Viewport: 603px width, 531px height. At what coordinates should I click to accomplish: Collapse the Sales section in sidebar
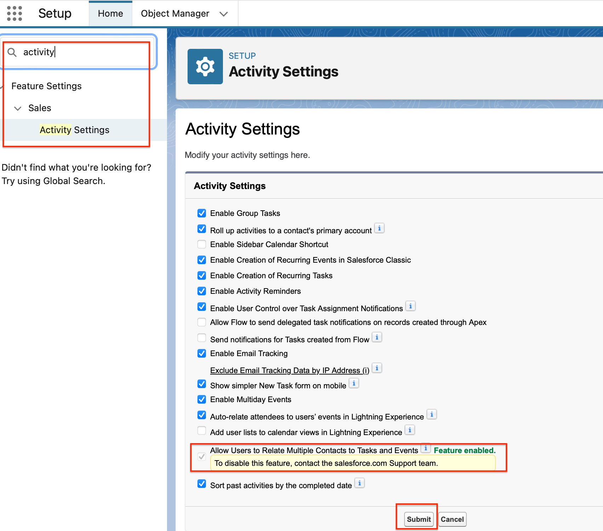click(x=18, y=108)
